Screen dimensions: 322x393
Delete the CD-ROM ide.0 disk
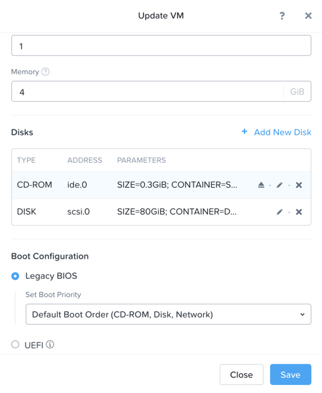[x=298, y=185]
